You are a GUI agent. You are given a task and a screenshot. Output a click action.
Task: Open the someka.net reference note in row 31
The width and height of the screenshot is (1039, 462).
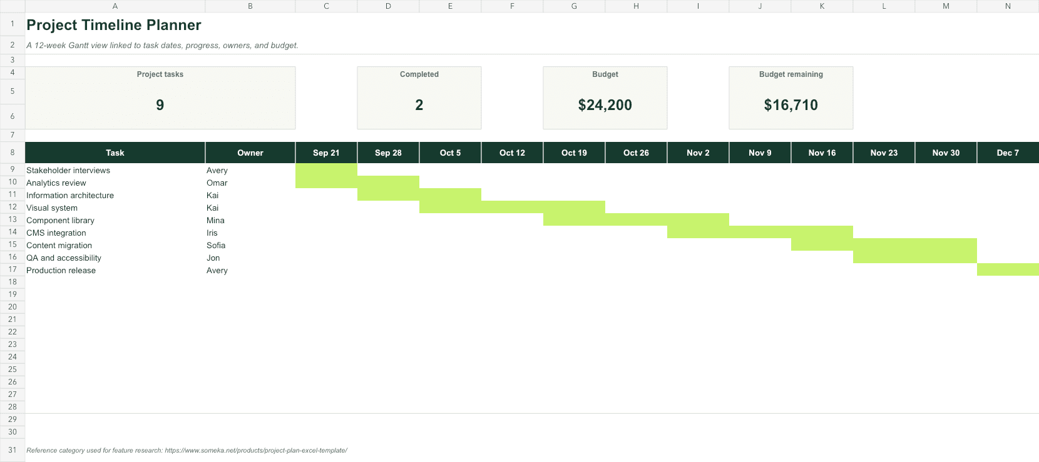pos(187,450)
